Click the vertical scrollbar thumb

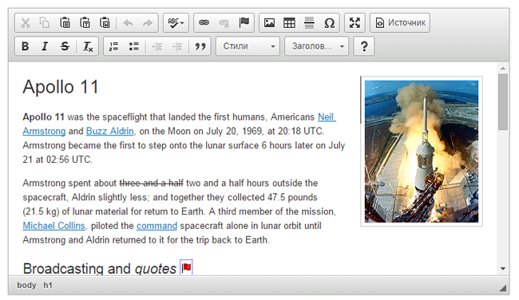click(503, 102)
